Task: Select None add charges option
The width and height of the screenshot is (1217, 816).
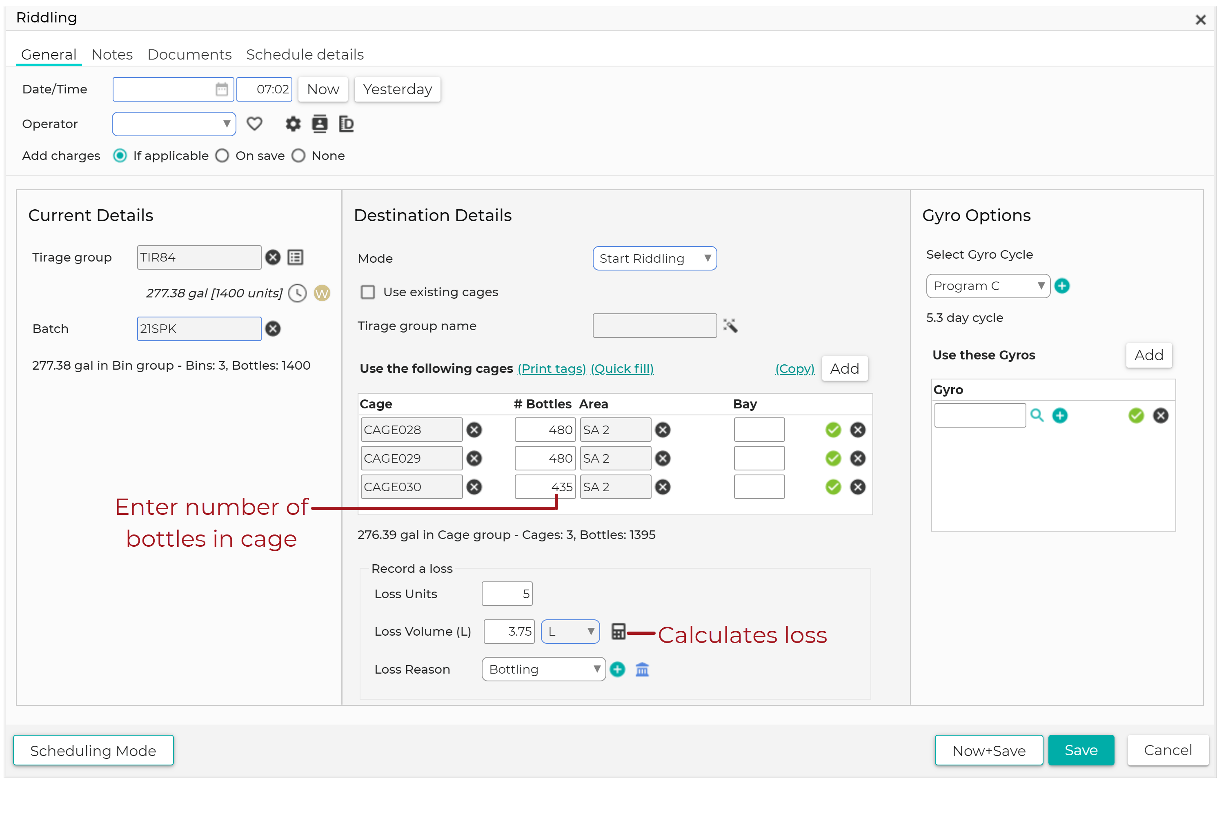Action: tap(298, 156)
